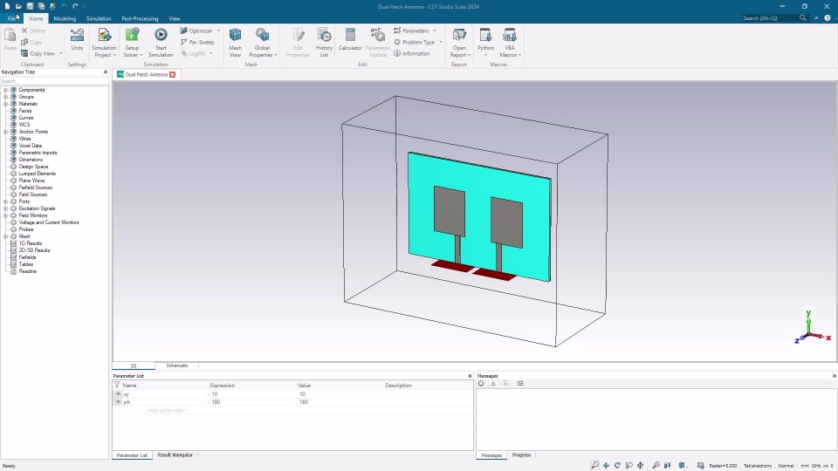Open Mesh View
Screen dimensions: 838x471
[x=235, y=43]
